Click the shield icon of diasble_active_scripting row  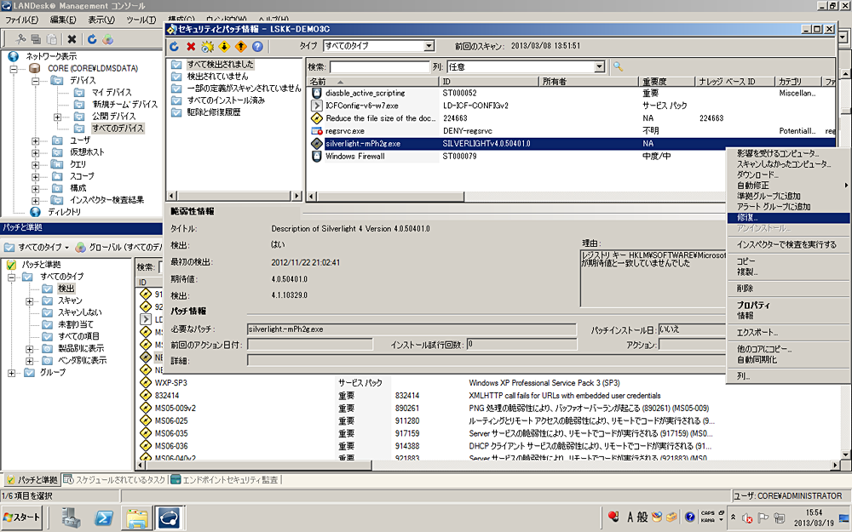316,93
